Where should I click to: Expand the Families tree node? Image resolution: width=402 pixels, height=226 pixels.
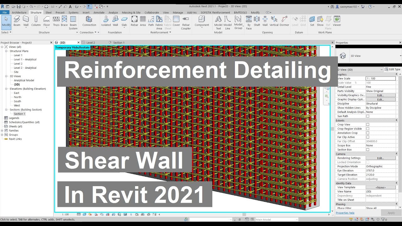[x=2, y=131]
